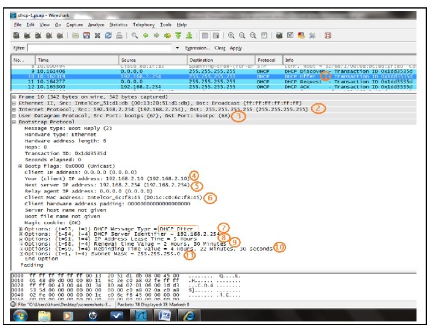Image resolution: width=441 pixels, height=330 pixels.
Task: Click the Apply filter button
Action: click(x=236, y=48)
